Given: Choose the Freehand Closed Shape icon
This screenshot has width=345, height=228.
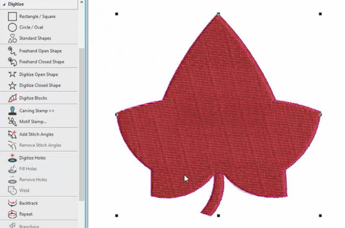Looking at the screenshot, I should (12, 62).
